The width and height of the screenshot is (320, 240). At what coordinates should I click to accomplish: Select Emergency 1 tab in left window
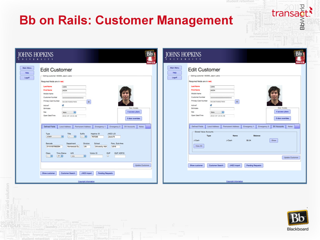(x=100, y=127)
